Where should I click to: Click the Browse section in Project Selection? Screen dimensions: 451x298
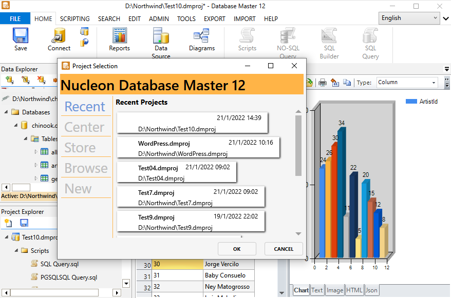coord(85,168)
